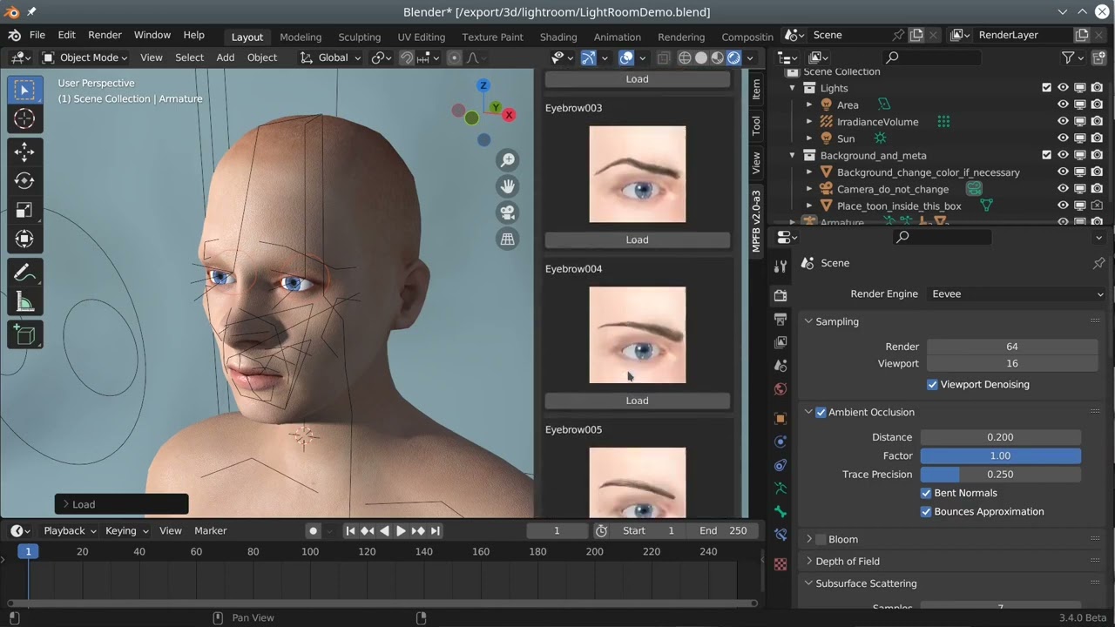Select the Cursor tool in toolbar
The height and width of the screenshot is (627, 1115).
click(x=24, y=119)
